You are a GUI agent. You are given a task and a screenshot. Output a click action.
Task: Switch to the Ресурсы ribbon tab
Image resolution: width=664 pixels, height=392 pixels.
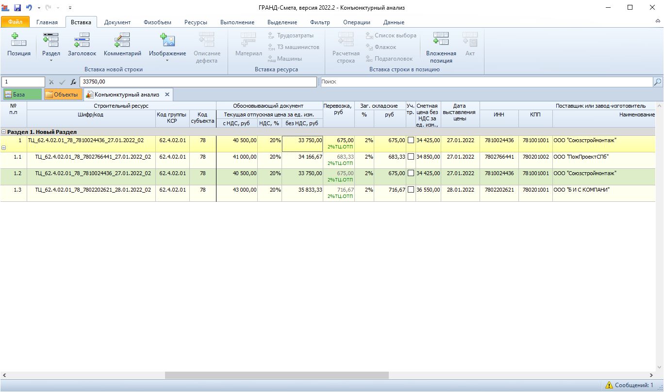point(196,22)
